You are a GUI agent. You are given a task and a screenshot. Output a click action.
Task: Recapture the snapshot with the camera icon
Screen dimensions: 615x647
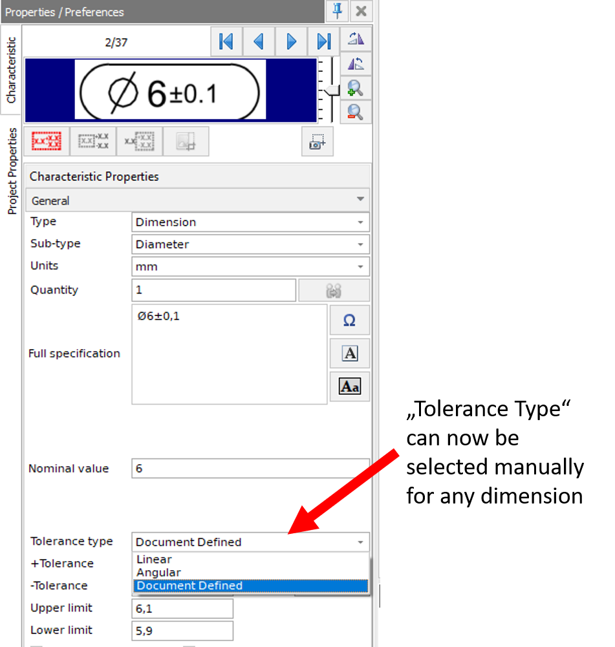click(317, 142)
